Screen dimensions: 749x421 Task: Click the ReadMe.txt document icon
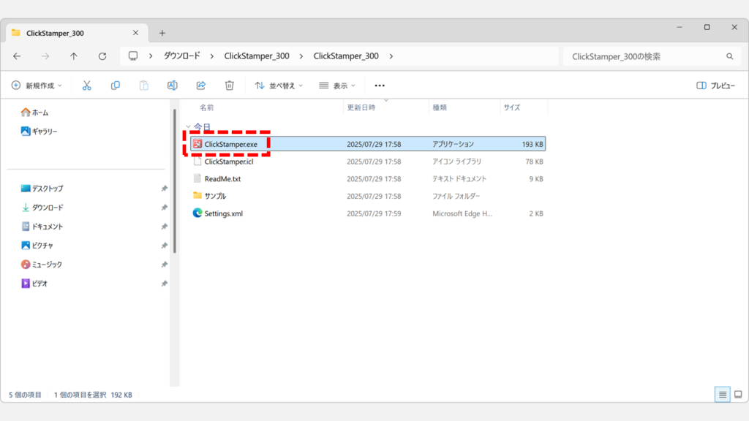(197, 178)
